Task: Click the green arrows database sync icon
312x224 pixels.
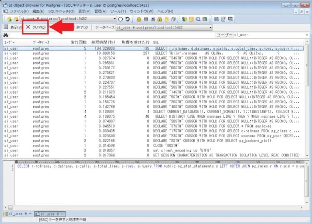Action: pyautogui.click(x=184, y=19)
